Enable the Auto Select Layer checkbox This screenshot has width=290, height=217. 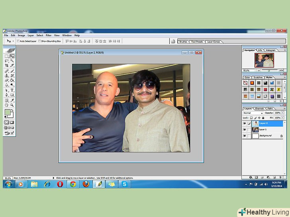click(x=18, y=41)
